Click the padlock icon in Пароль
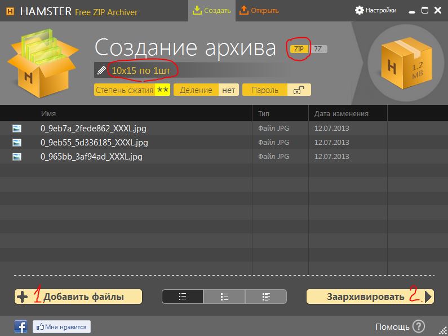The image size is (448, 336). click(299, 90)
